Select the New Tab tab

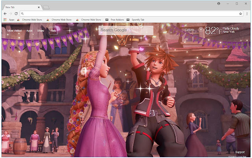(22, 7)
